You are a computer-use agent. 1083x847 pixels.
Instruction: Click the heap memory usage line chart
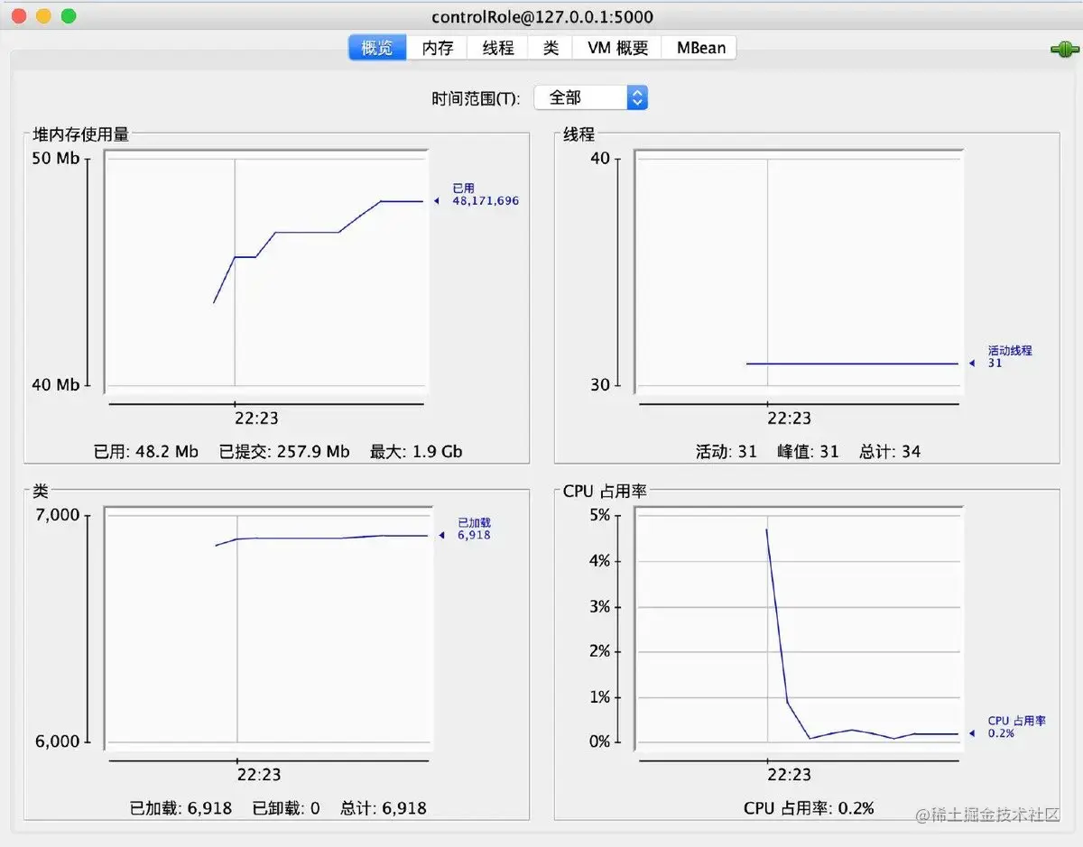(264, 272)
